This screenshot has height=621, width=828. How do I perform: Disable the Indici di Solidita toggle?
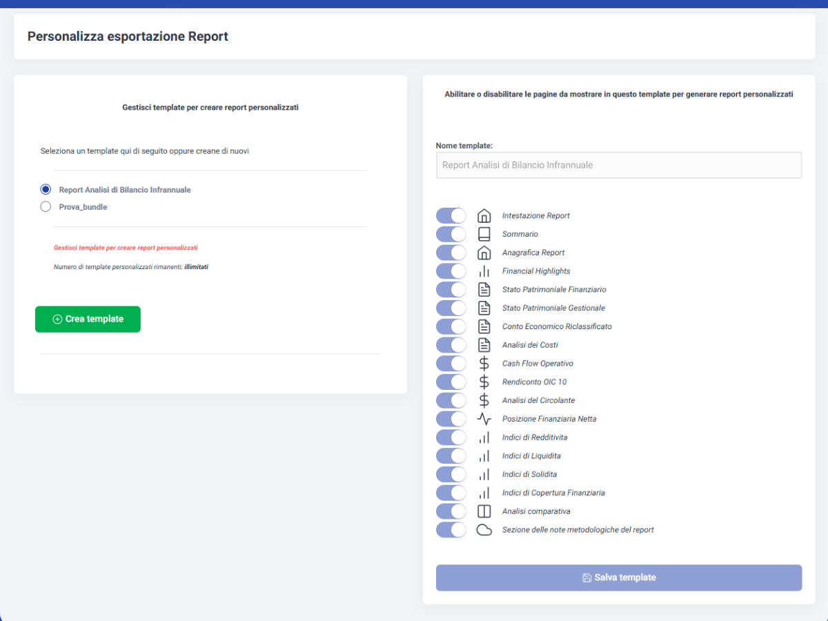[451, 475]
